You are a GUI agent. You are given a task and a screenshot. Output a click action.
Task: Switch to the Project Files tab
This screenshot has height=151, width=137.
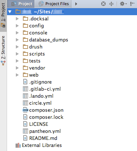coord(53,4)
